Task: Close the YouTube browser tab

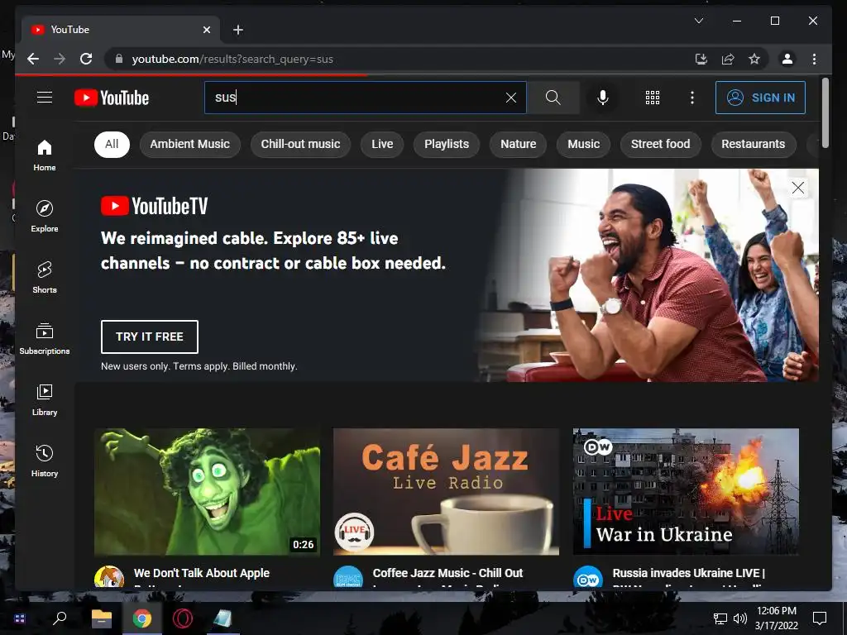Action: [x=206, y=30]
